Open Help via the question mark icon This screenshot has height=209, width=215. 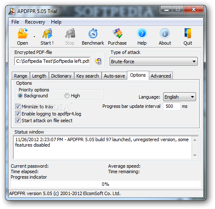pyautogui.click(x=142, y=33)
